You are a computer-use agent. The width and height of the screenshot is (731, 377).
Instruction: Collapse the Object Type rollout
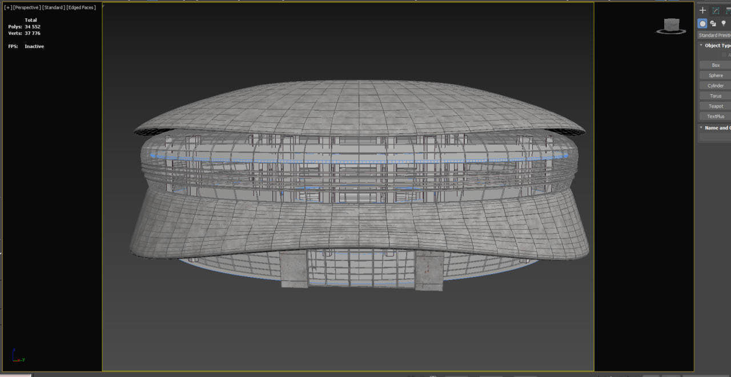click(x=714, y=45)
